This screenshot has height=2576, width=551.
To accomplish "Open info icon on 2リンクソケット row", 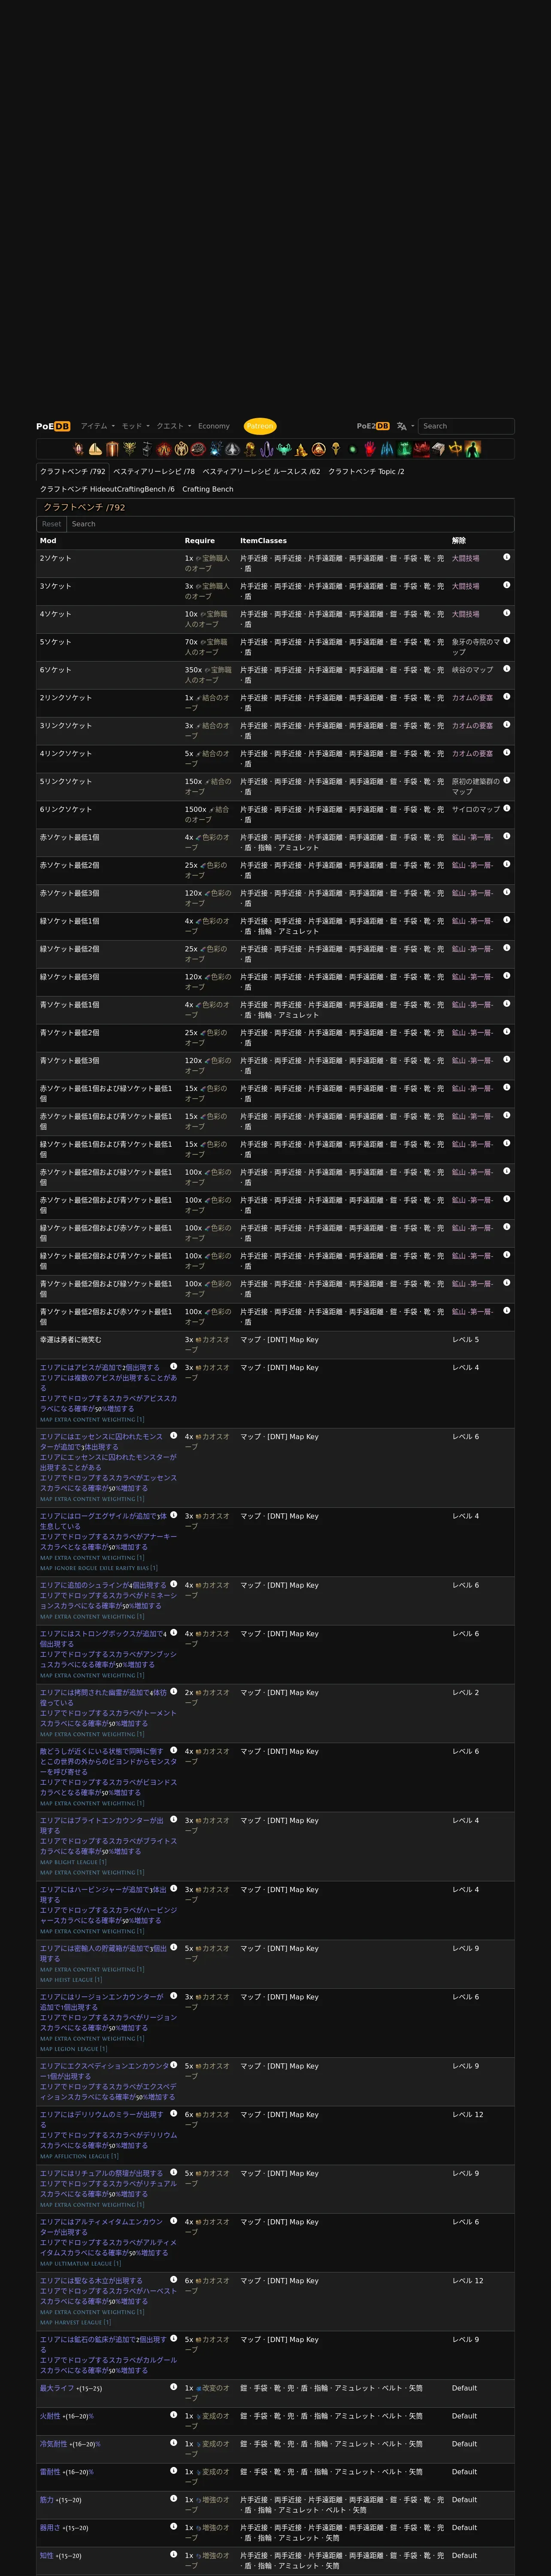I will pos(507,697).
